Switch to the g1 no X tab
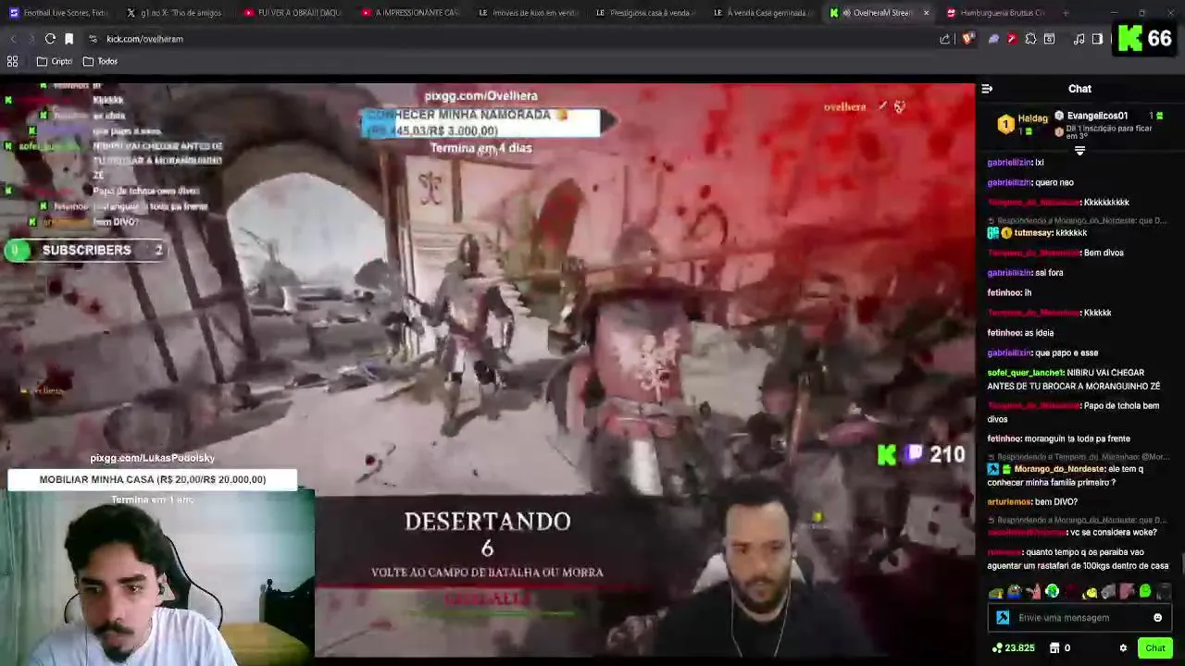The image size is (1185, 666). click(x=176, y=13)
